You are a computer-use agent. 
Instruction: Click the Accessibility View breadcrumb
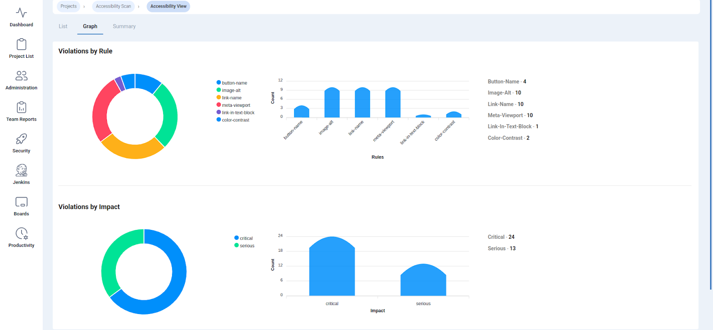[168, 6]
